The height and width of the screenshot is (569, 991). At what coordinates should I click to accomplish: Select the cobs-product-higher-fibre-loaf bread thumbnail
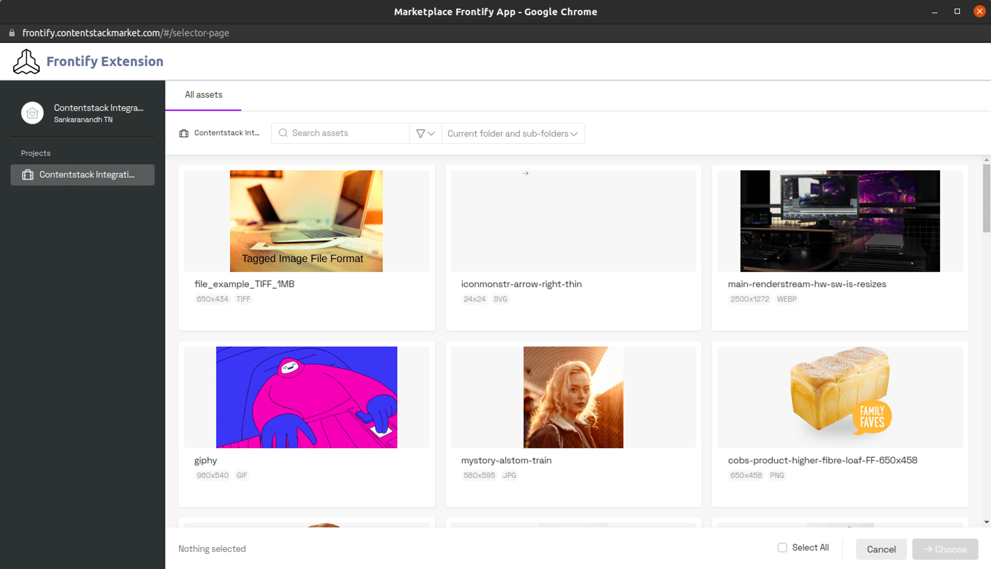[x=840, y=397]
